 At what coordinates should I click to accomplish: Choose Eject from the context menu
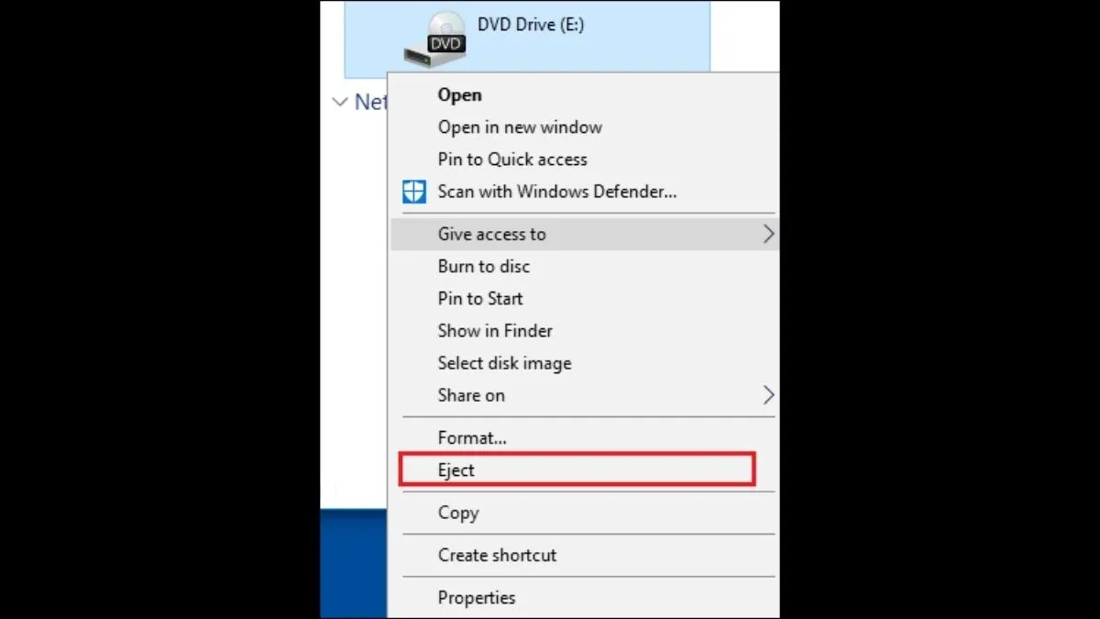(456, 470)
